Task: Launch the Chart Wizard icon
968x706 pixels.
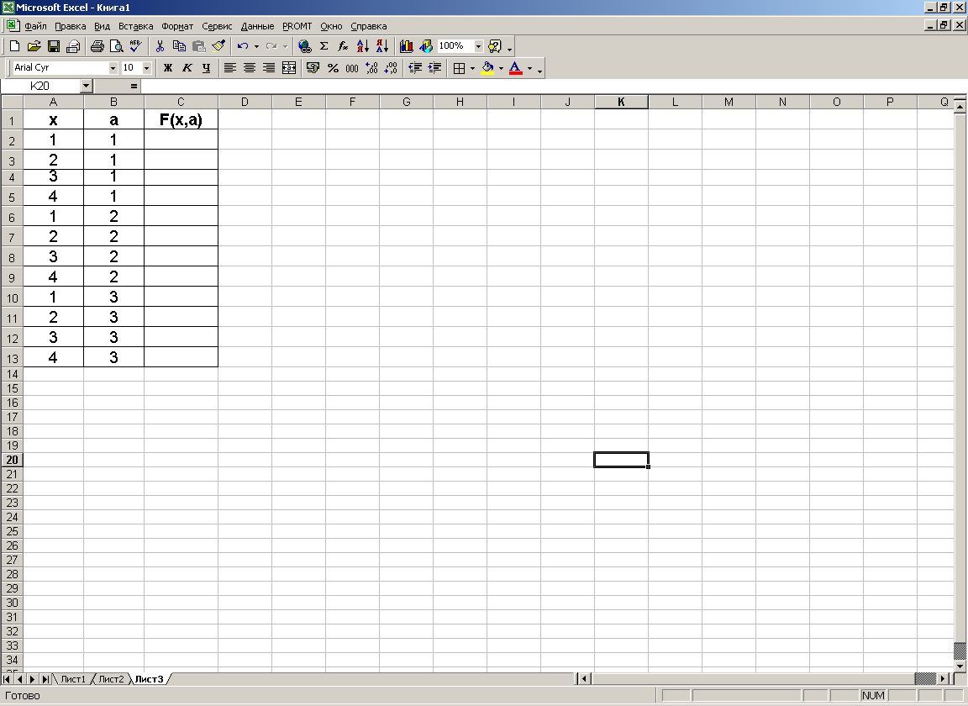Action: click(406, 46)
